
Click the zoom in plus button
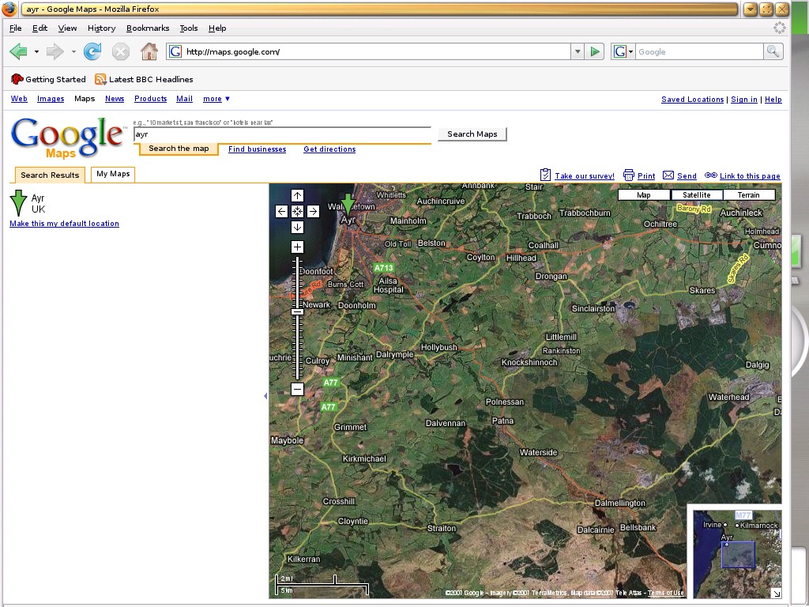tap(297, 247)
